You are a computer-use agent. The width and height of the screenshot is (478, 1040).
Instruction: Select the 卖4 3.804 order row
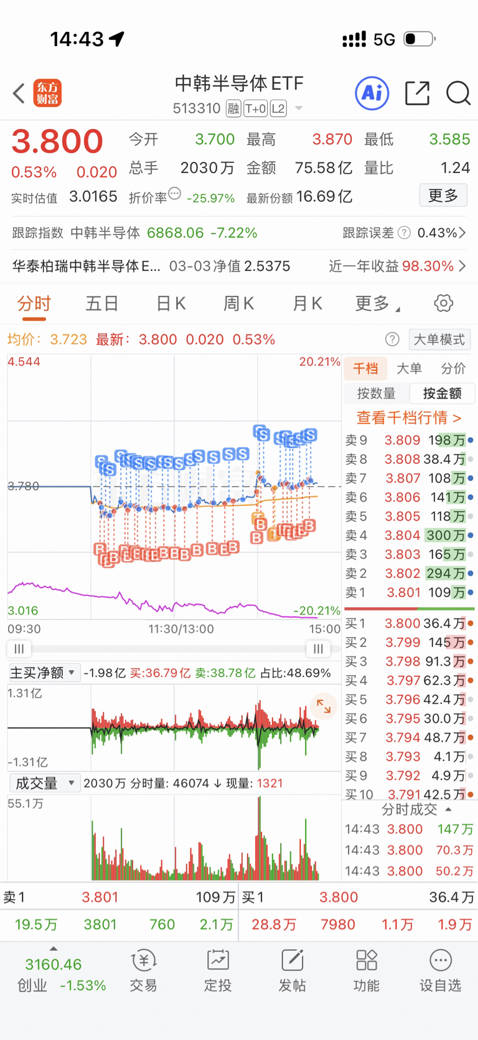tap(410, 535)
